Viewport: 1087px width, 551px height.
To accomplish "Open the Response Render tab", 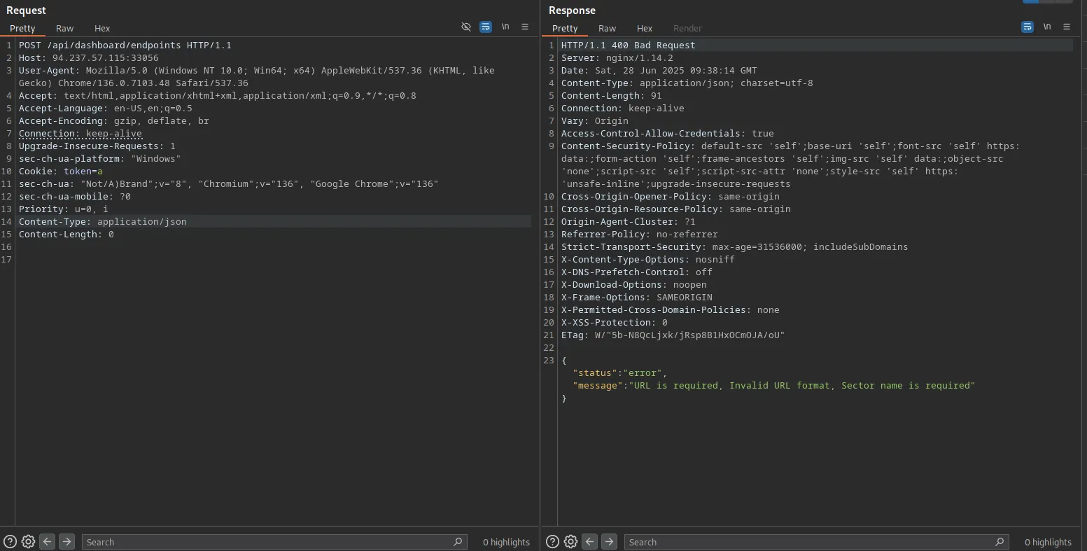I will 687,28.
